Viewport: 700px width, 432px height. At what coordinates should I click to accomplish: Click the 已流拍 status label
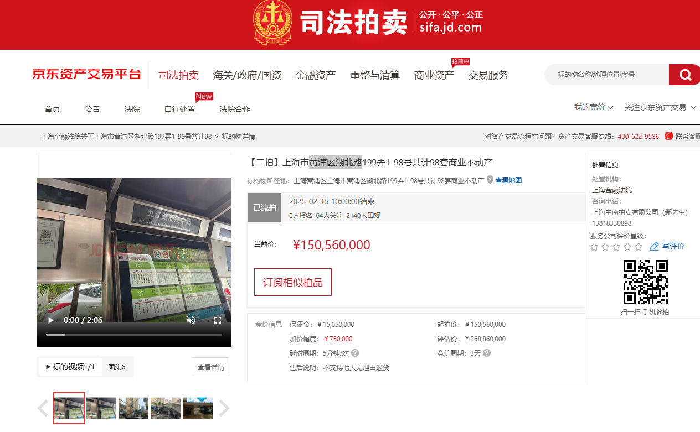tap(265, 207)
